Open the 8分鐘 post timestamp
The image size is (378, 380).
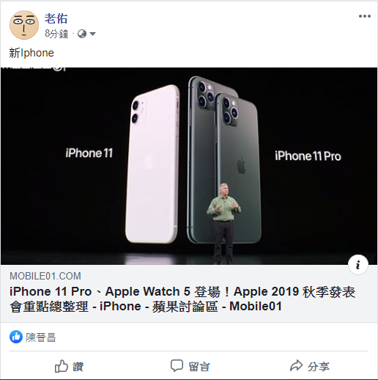tap(56, 34)
